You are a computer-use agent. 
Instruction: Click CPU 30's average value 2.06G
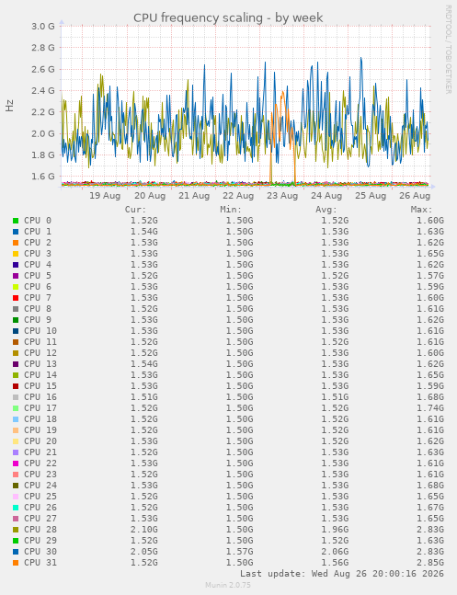point(335,552)
